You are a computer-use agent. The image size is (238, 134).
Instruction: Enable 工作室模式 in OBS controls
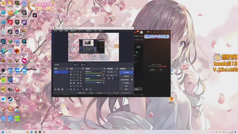point(126,83)
